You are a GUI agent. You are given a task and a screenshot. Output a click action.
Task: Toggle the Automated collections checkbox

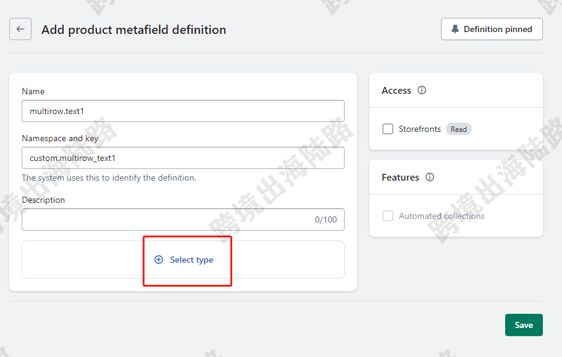point(388,216)
